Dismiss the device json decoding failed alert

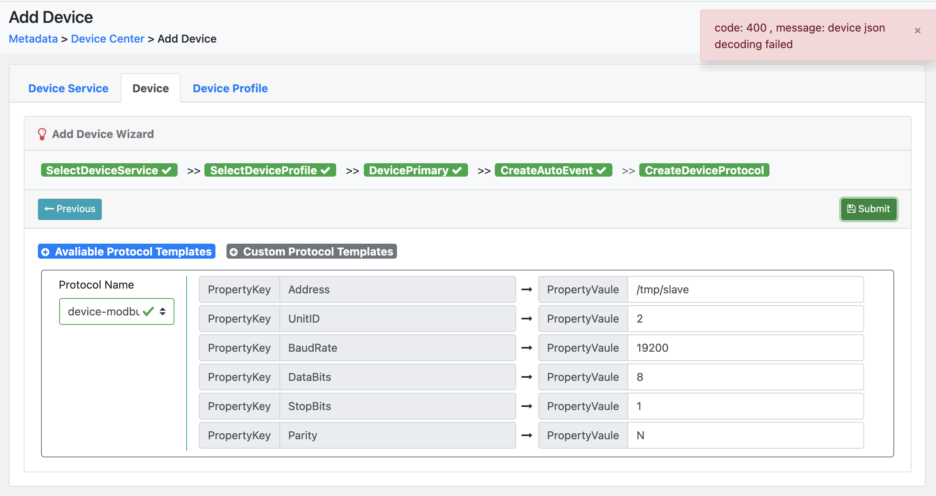point(917,30)
